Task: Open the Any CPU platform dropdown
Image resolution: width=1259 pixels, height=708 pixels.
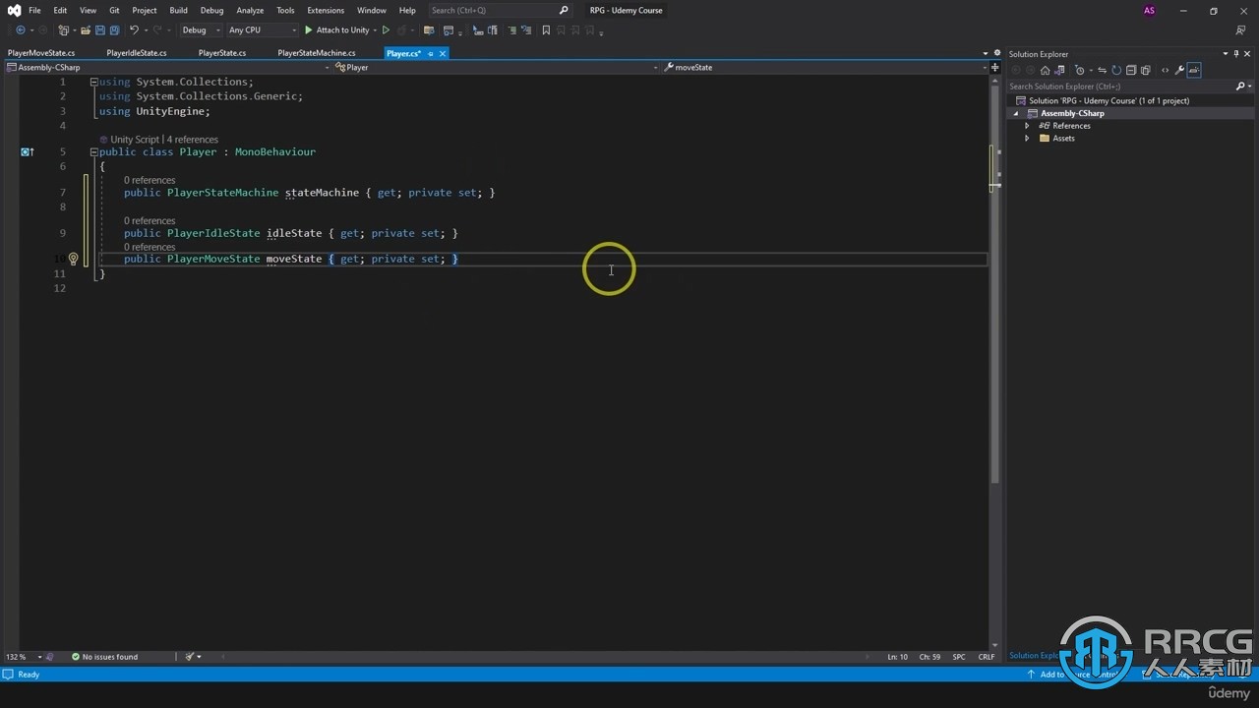Action: (x=263, y=29)
